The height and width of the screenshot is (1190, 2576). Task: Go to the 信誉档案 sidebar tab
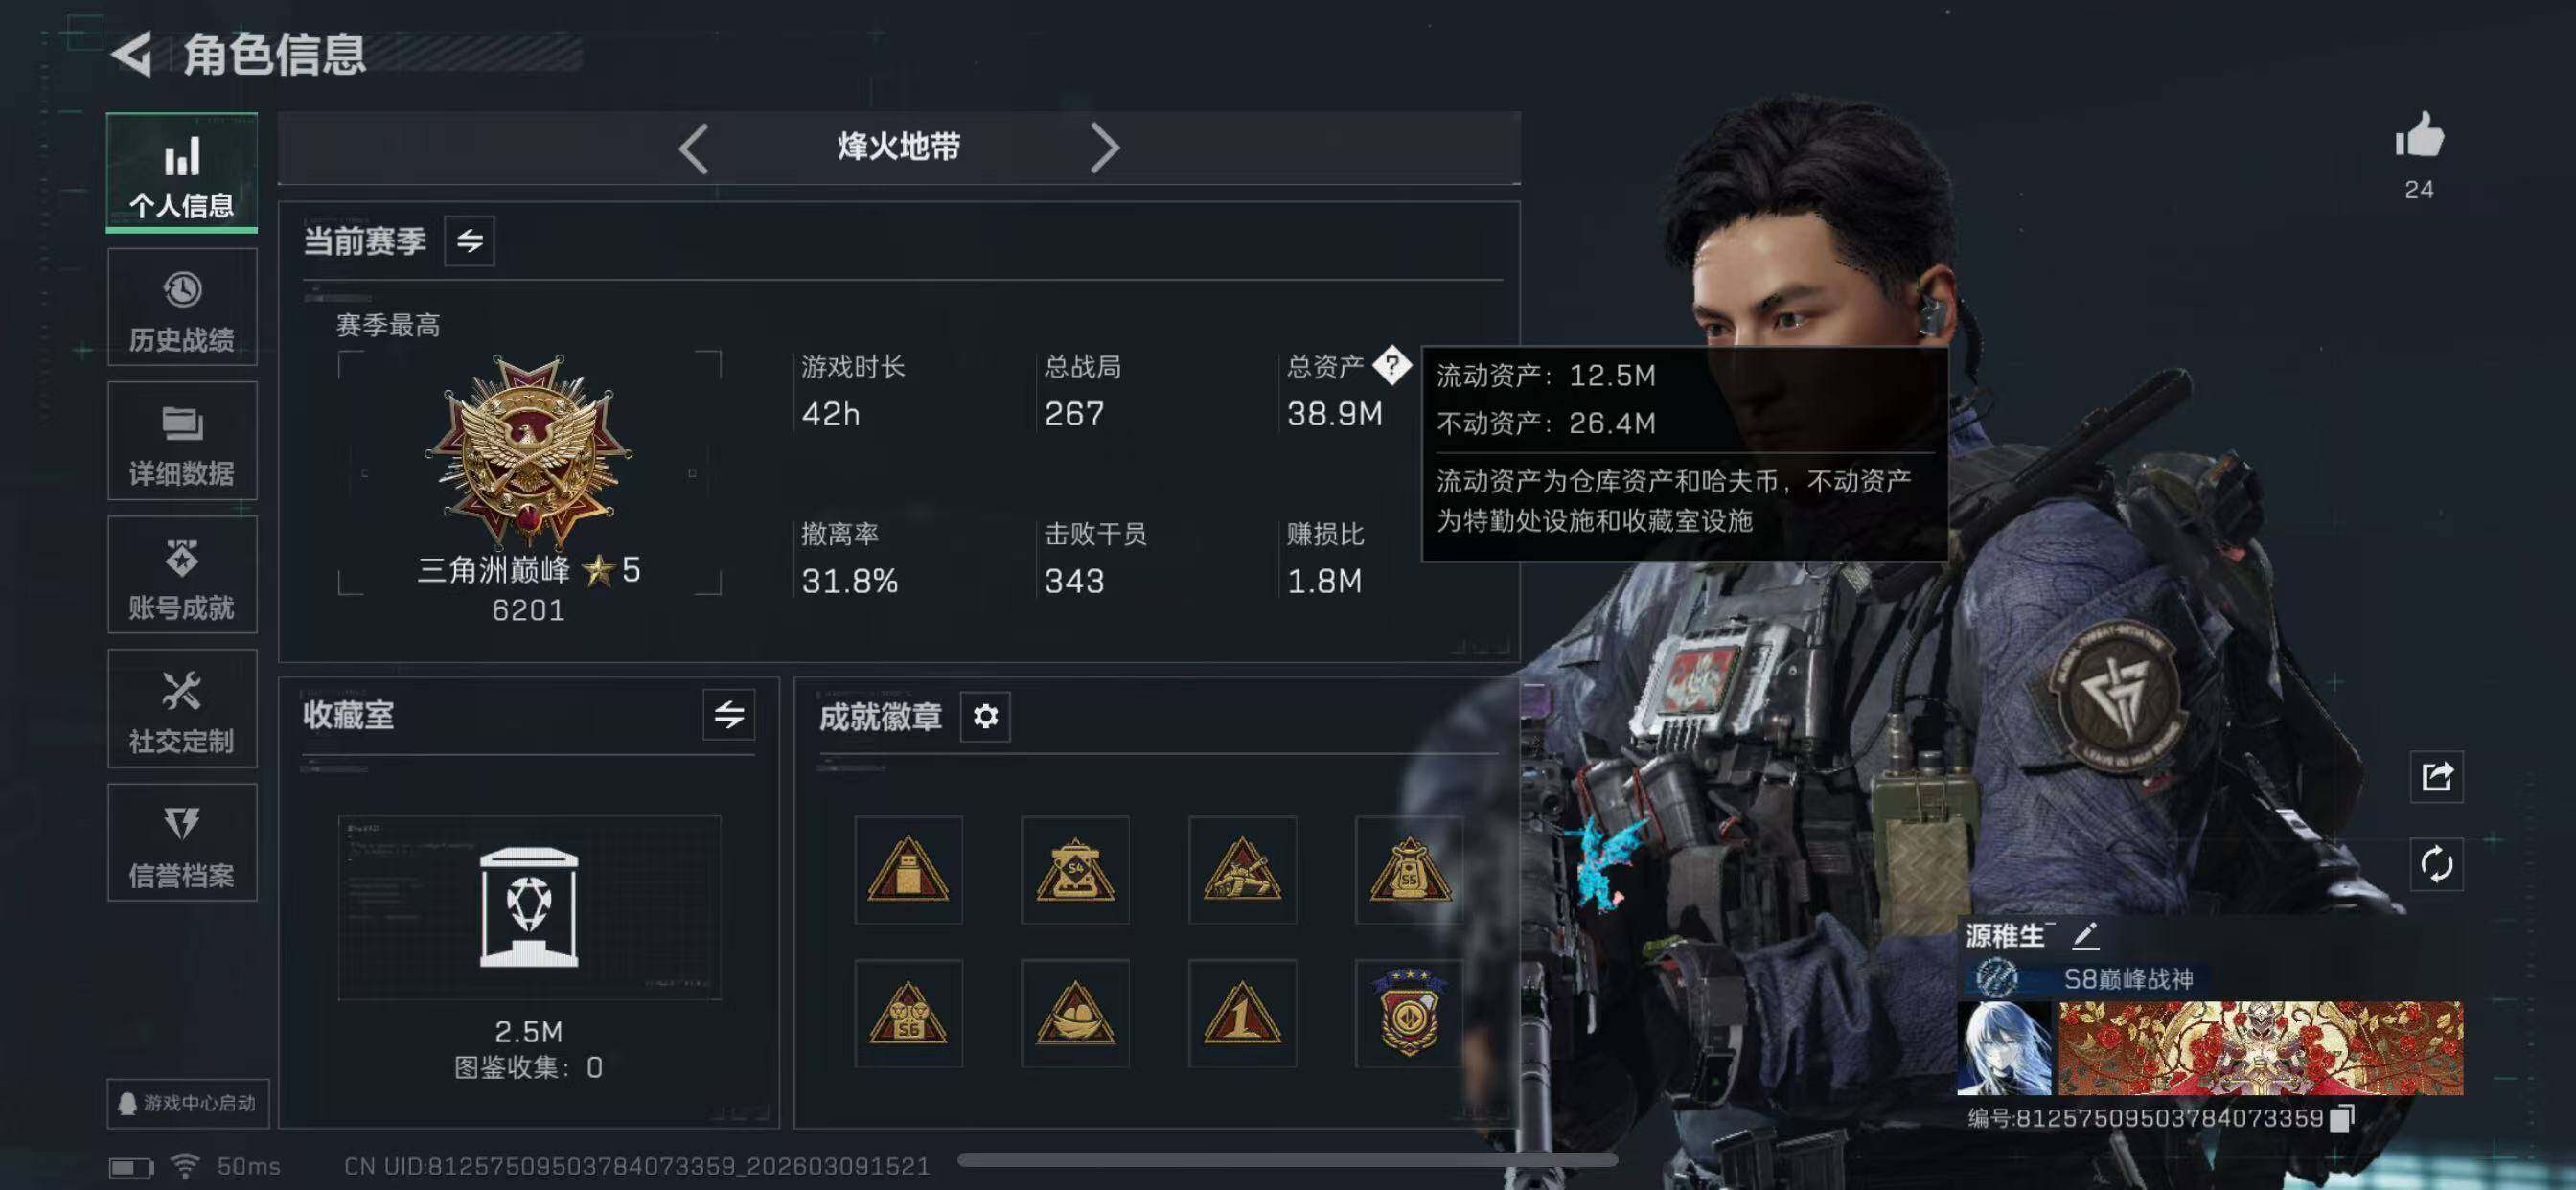182,843
